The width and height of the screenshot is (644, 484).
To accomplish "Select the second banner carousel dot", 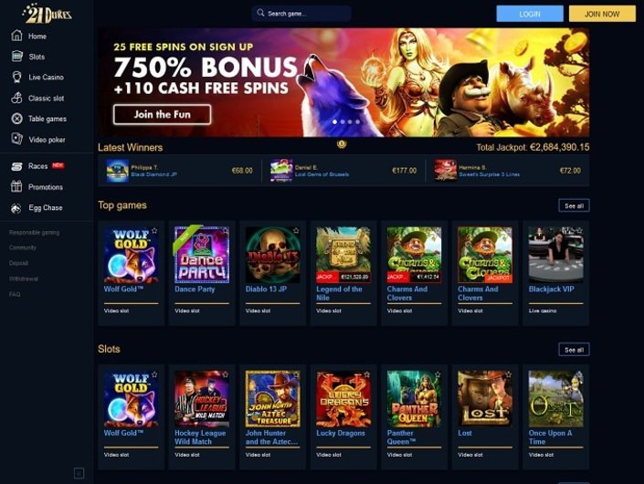I will click(343, 122).
